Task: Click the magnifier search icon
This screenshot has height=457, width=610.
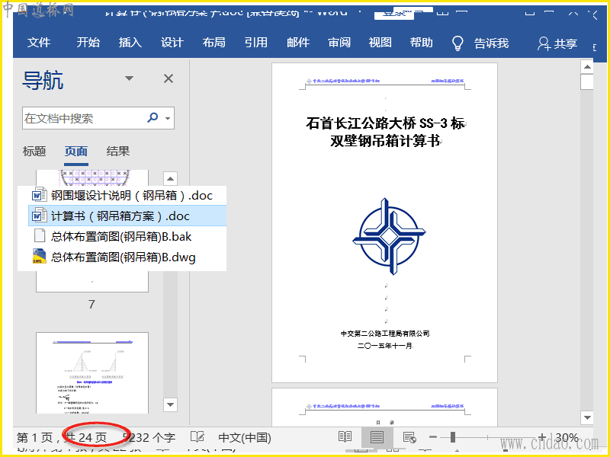Action: point(153,117)
